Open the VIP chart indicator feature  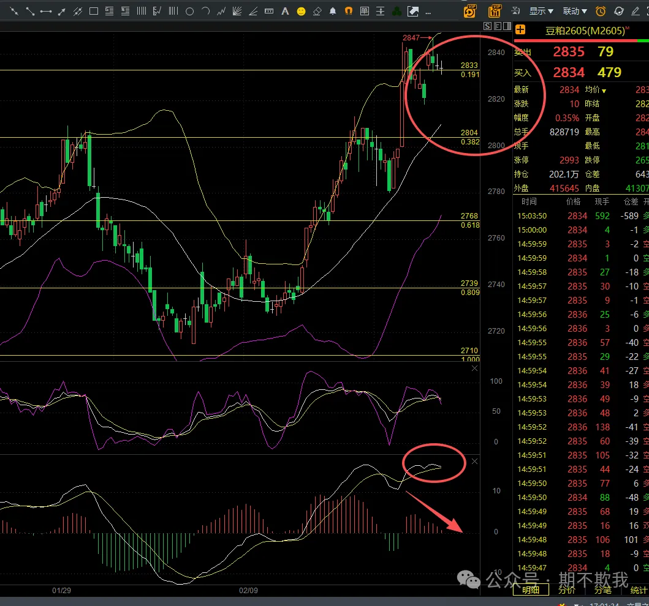tap(495, 11)
